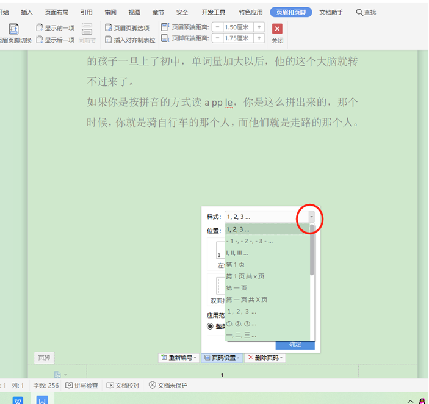
Task: Click the blue confirm (确定) button
Action: (x=295, y=345)
